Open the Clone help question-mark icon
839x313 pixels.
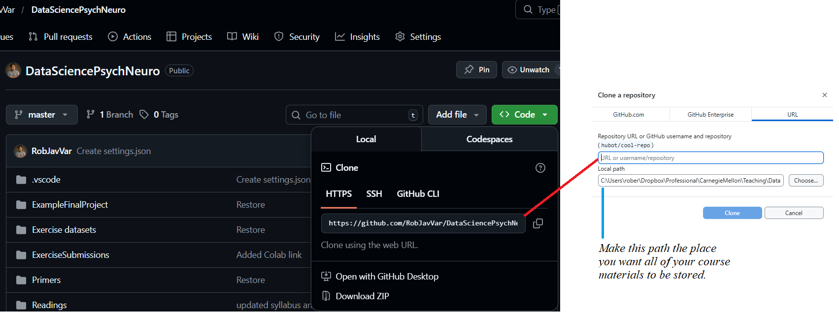[x=540, y=168]
